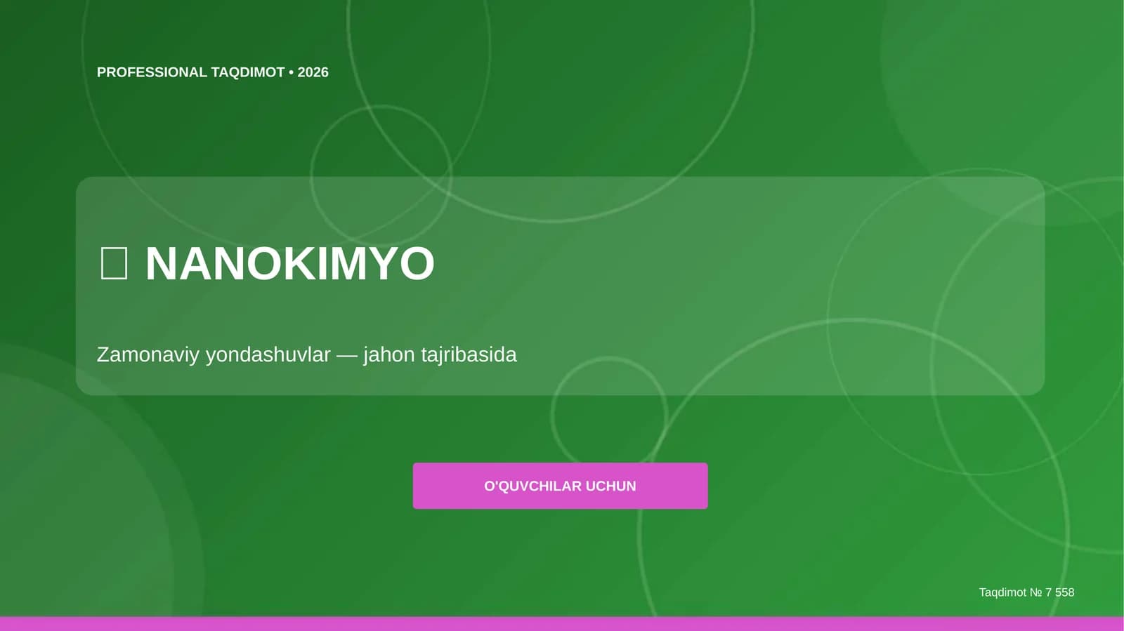Click the 'Taqdimot № 7 558' footer label

[x=1026, y=592]
